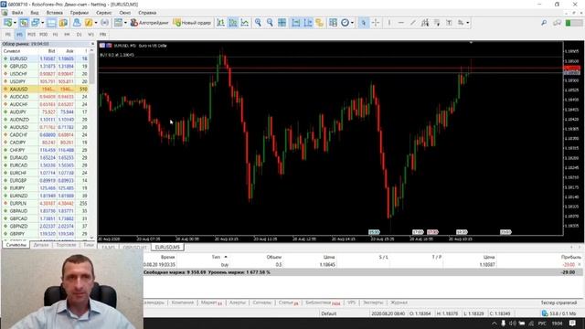The image size is (585, 329).
Task: Tile chart windows grid icon
Action: 282,23
